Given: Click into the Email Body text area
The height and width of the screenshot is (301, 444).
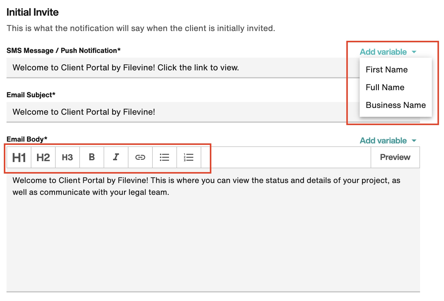Looking at the screenshot, I should [213, 230].
